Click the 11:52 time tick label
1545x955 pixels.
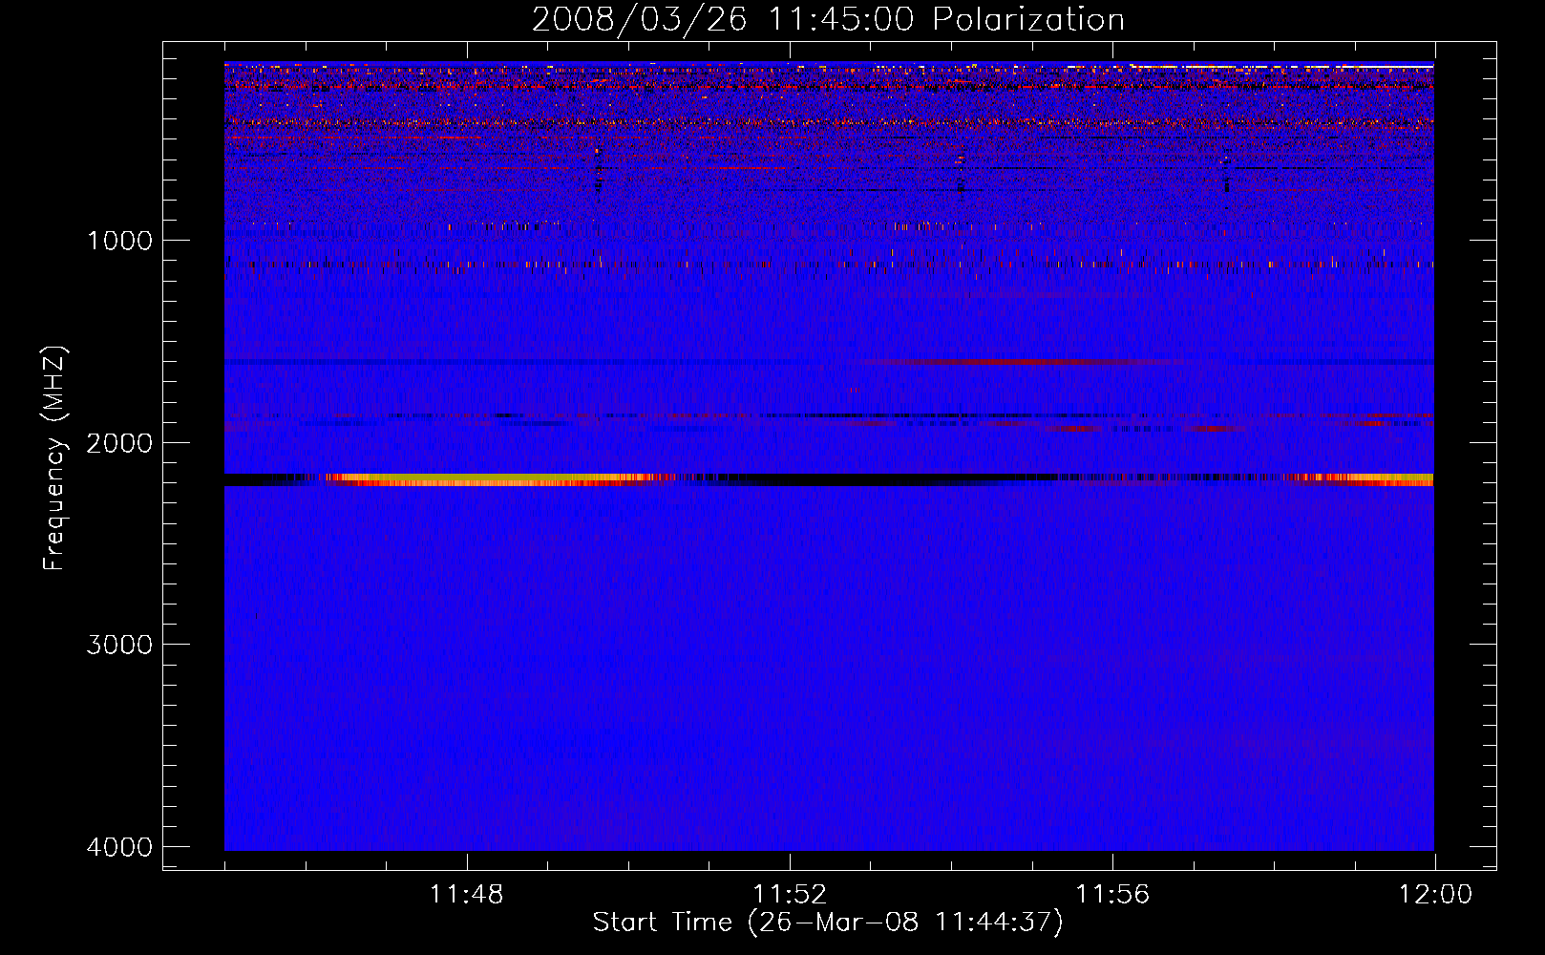coord(790,895)
